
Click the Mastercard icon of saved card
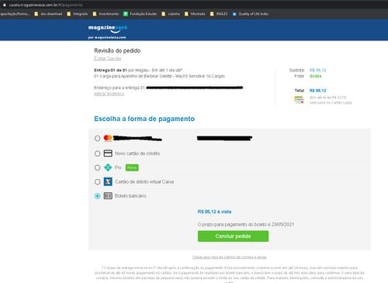(x=108, y=138)
